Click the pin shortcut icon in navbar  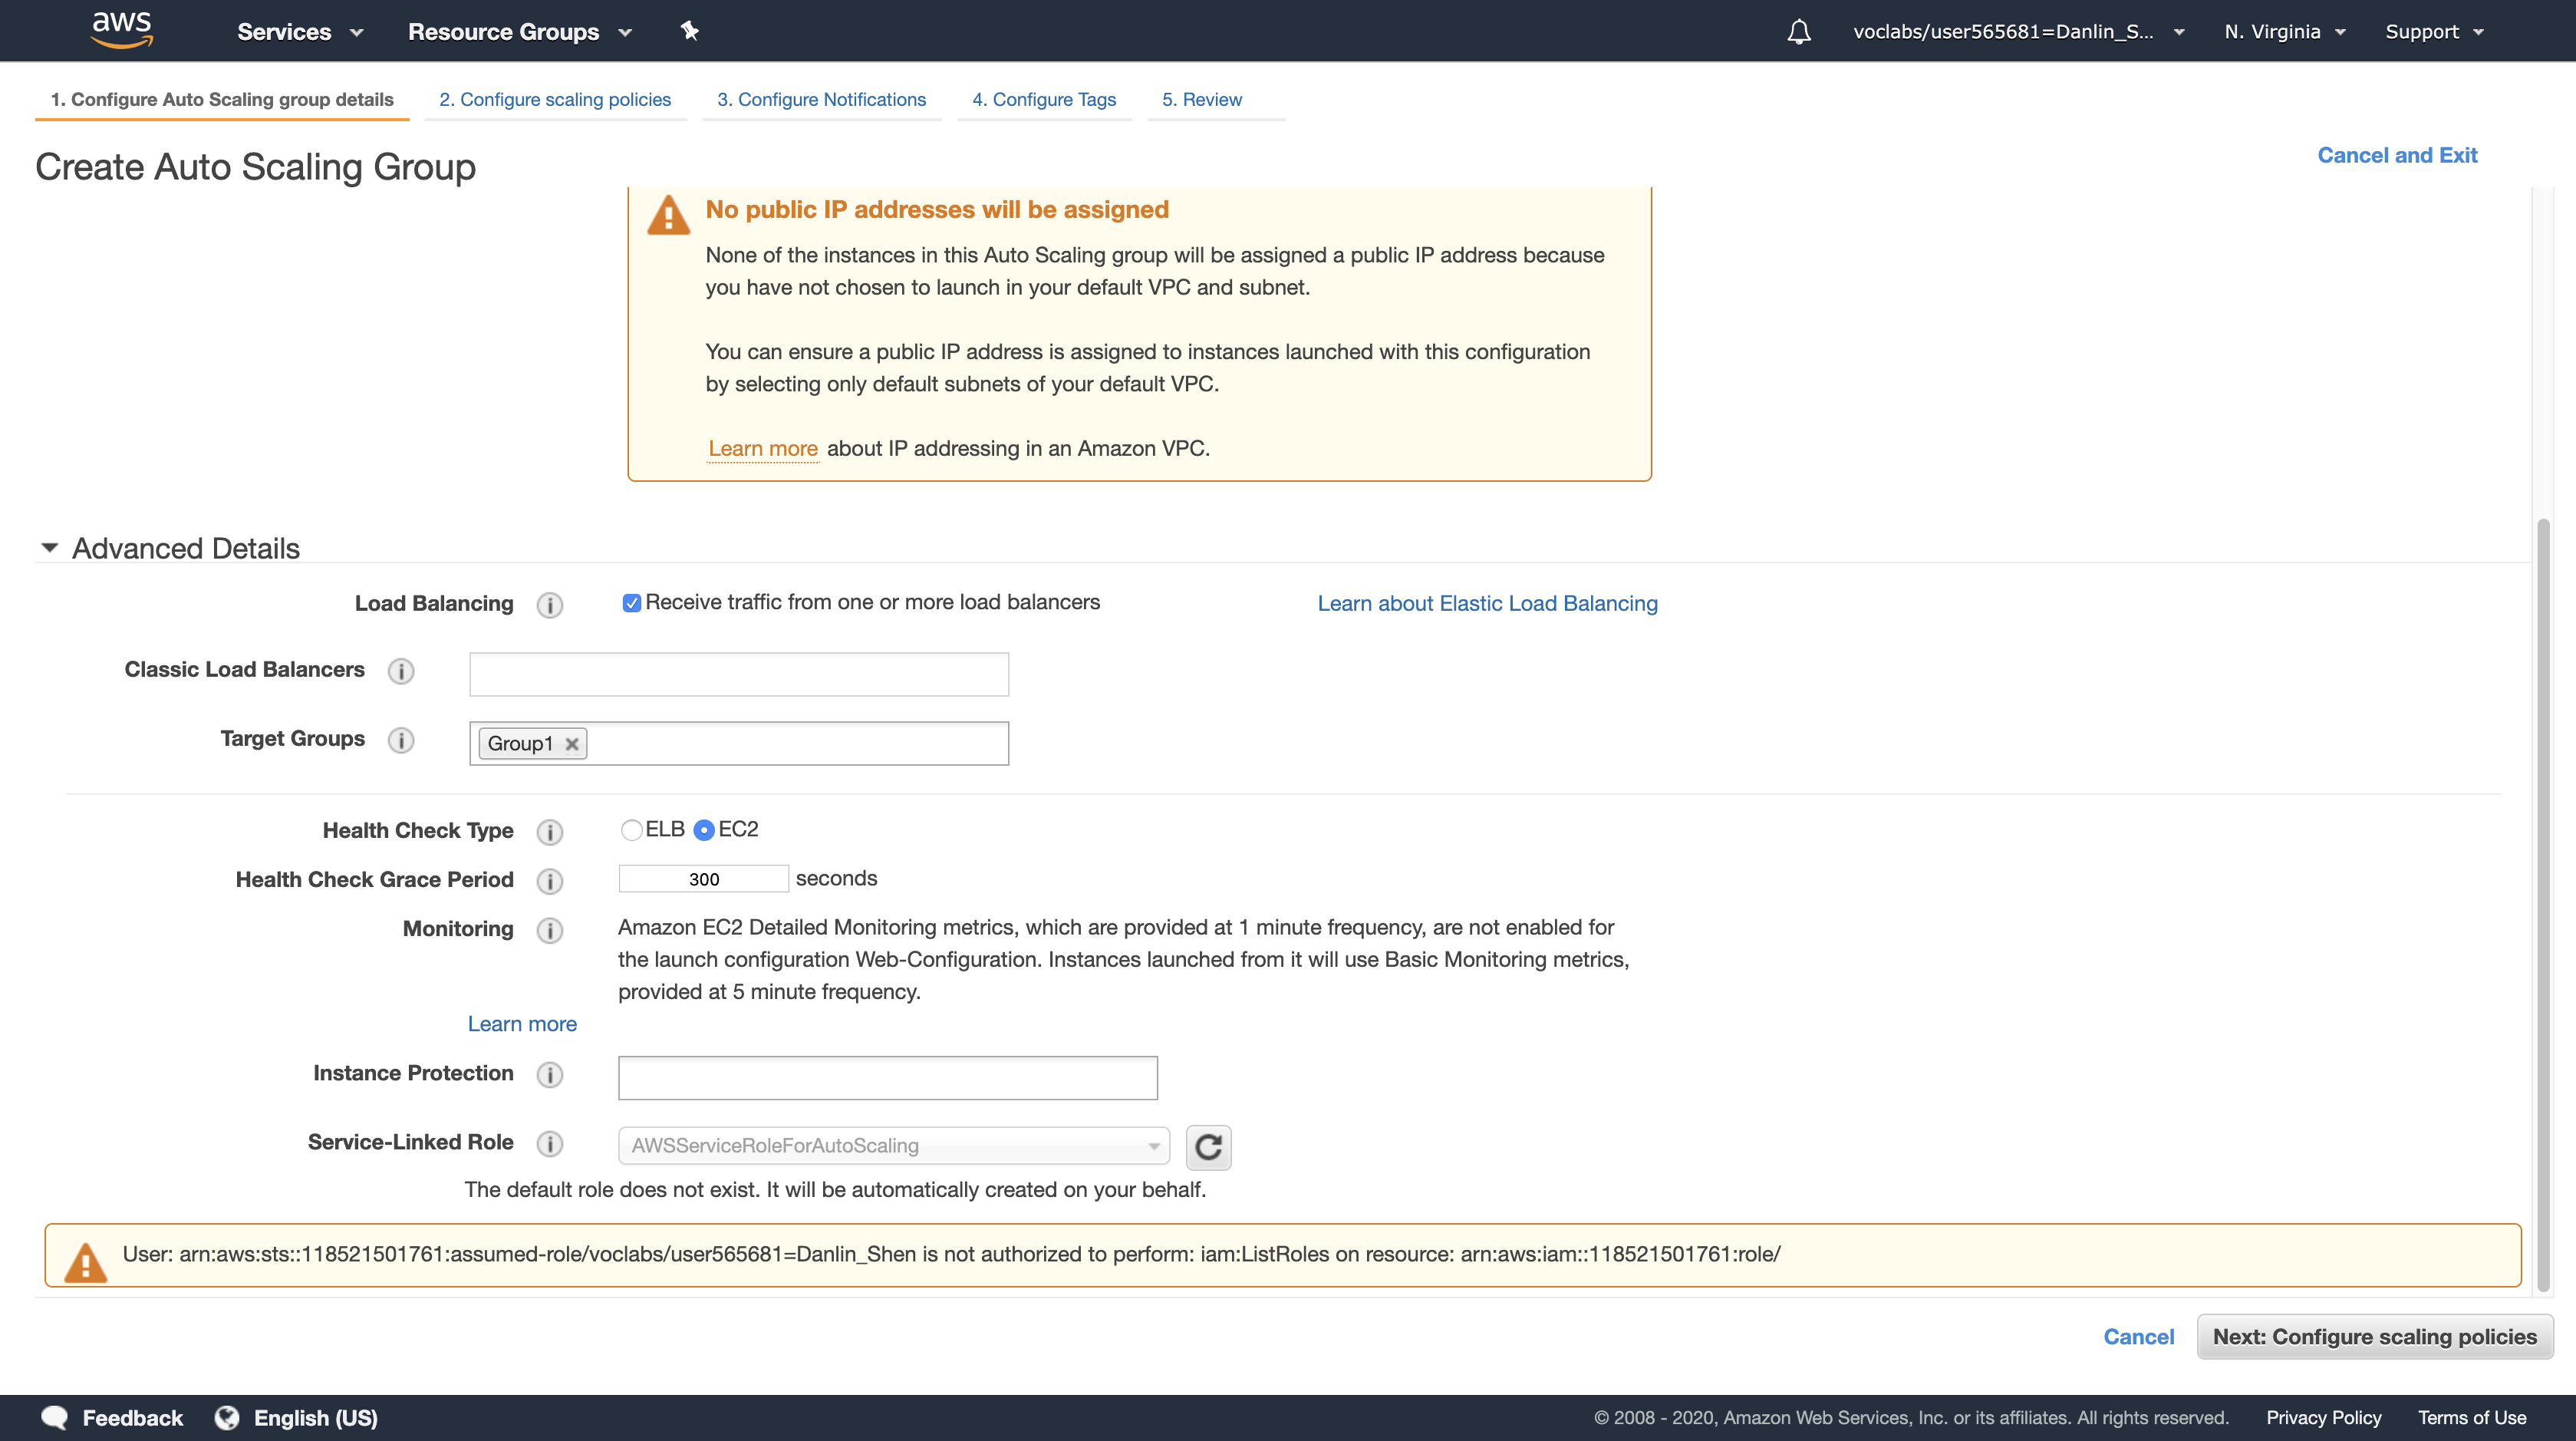point(689,31)
